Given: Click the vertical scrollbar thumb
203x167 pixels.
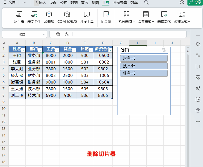Looking at the screenshot, I should pos(188,111).
